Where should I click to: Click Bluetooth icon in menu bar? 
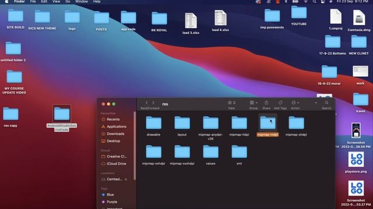pos(286,1)
